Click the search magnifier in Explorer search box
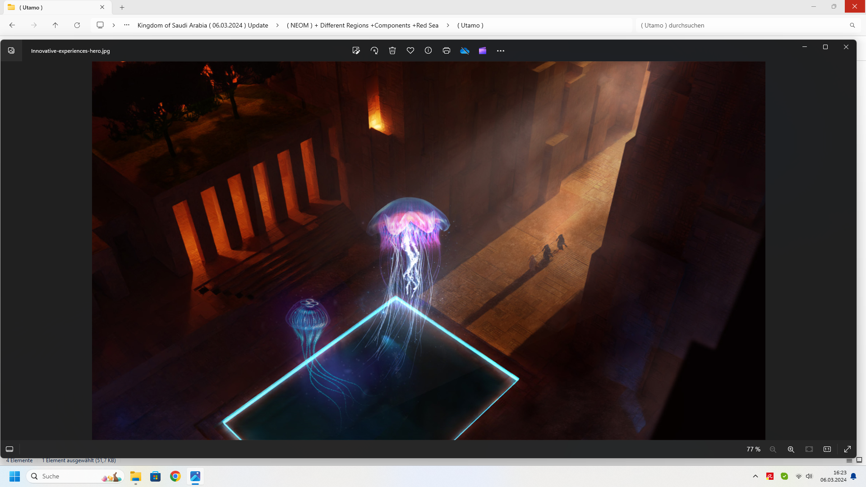Viewport: 866px width, 487px height. [x=852, y=25]
